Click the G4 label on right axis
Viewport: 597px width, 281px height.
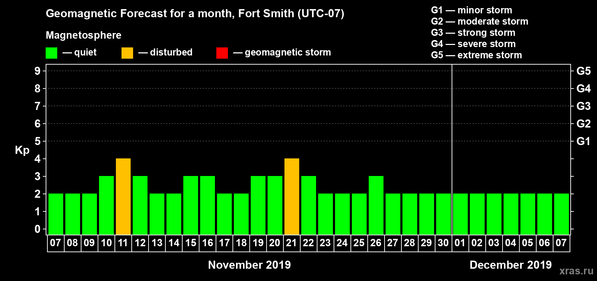(583, 89)
